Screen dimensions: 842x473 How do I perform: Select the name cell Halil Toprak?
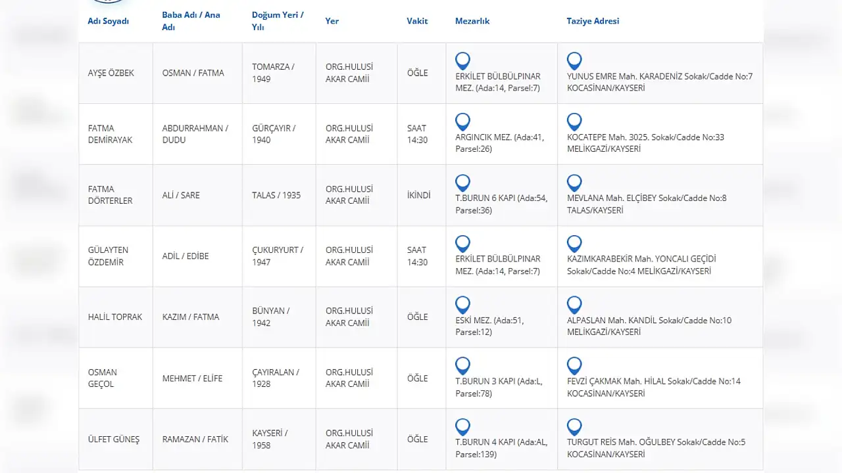tap(115, 317)
